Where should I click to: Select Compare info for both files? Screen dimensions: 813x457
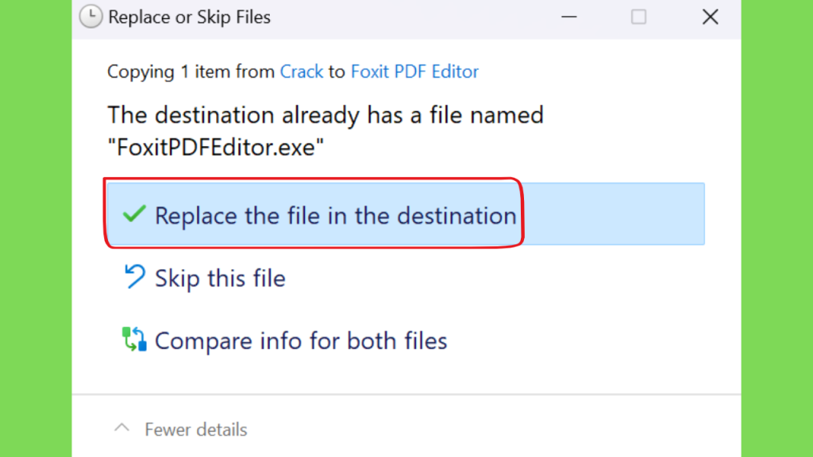tap(301, 341)
